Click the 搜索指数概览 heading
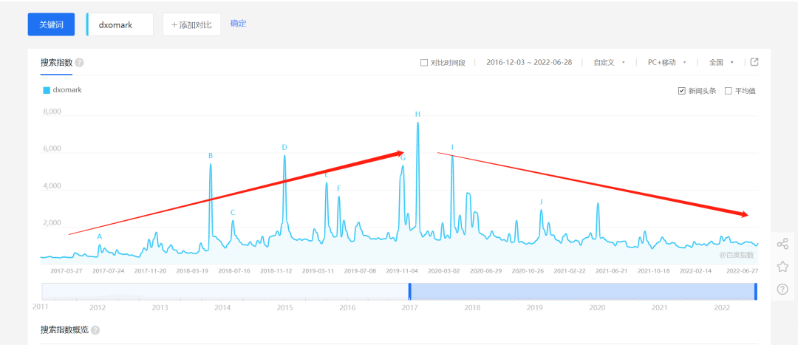 [x=64, y=330]
